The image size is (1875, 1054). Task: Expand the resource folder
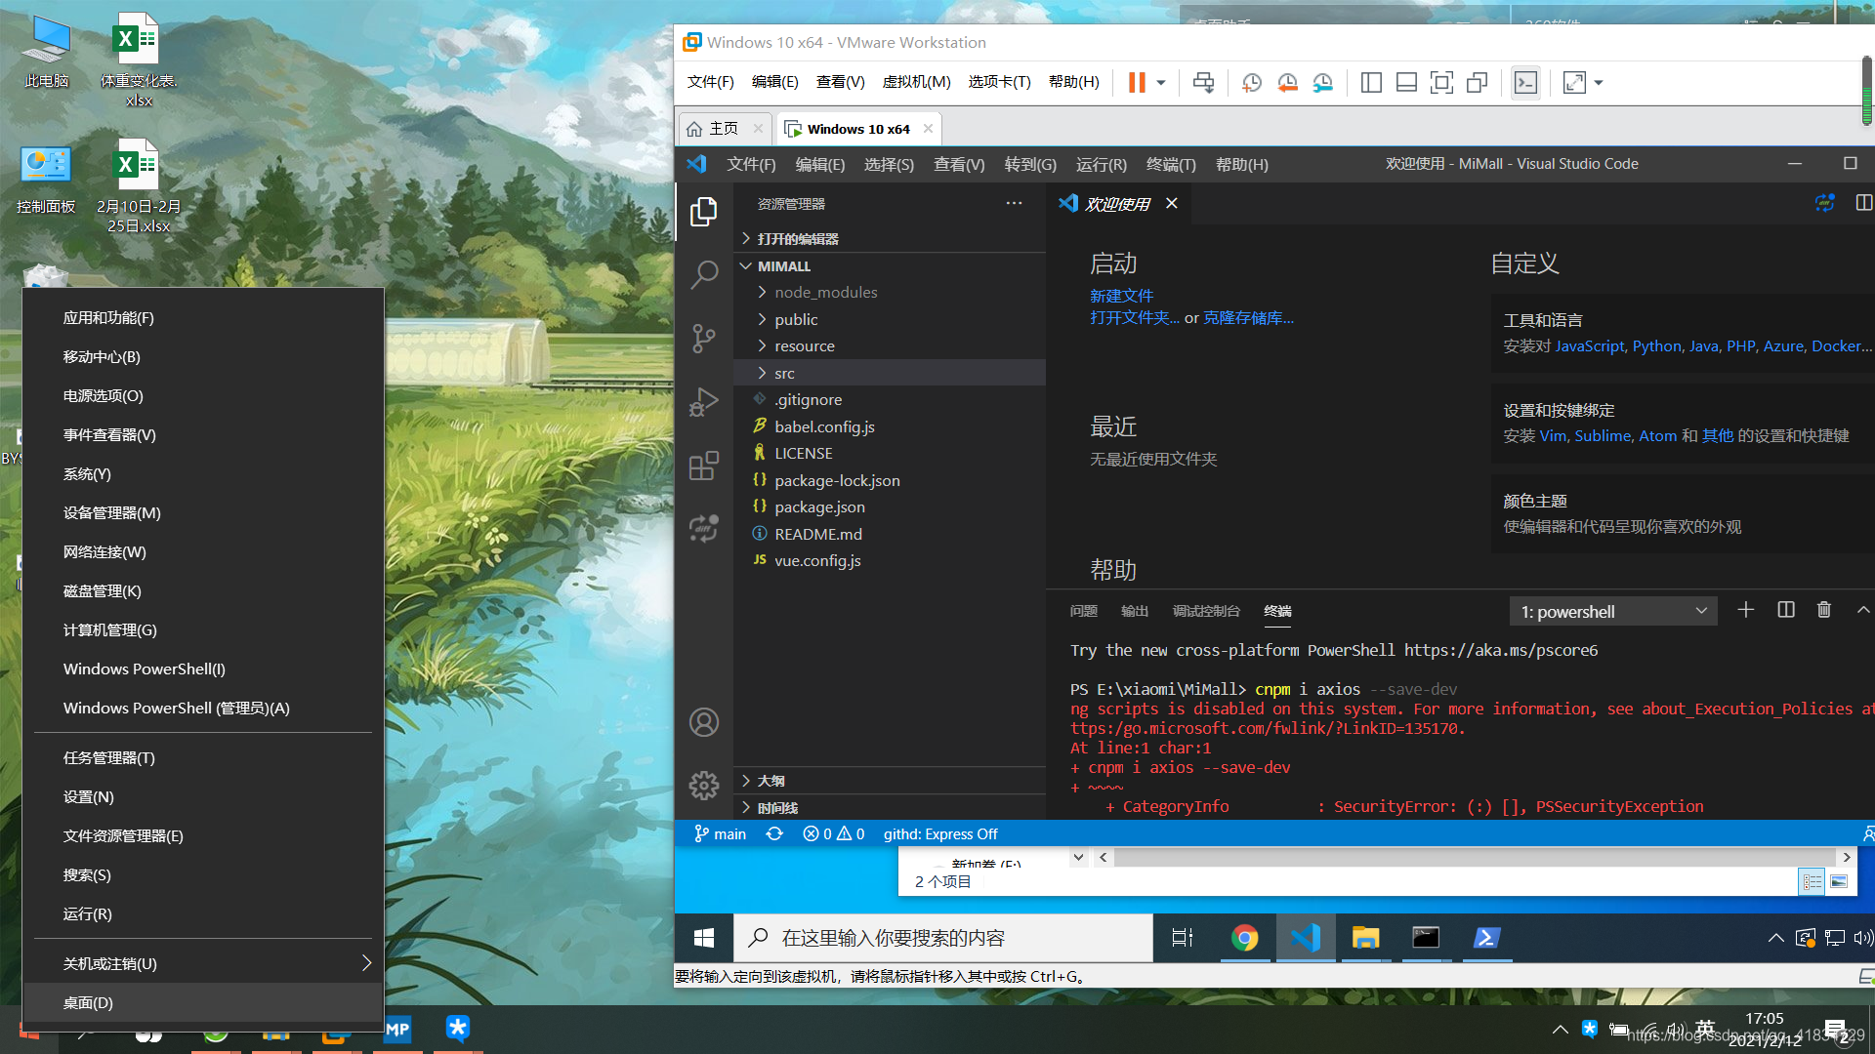(890, 346)
